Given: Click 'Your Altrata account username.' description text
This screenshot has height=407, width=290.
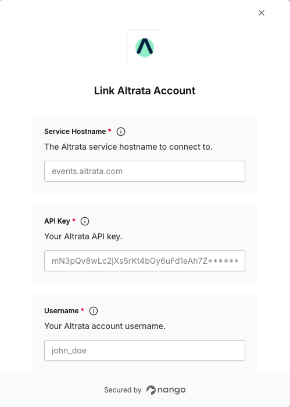Looking at the screenshot, I should pyautogui.click(x=105, y=326).
